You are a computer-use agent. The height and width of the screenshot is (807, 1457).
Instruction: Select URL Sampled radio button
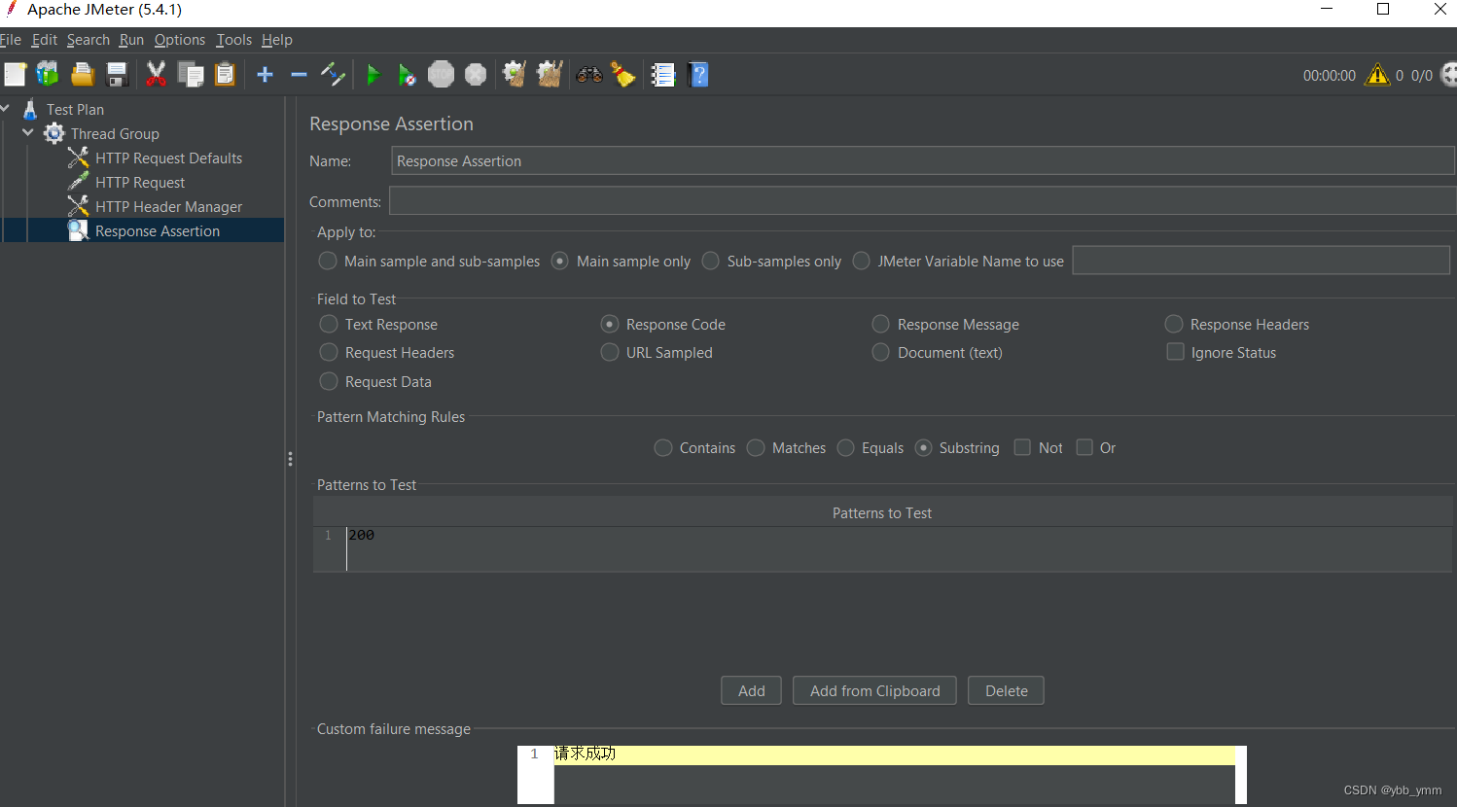coord(610,352)
